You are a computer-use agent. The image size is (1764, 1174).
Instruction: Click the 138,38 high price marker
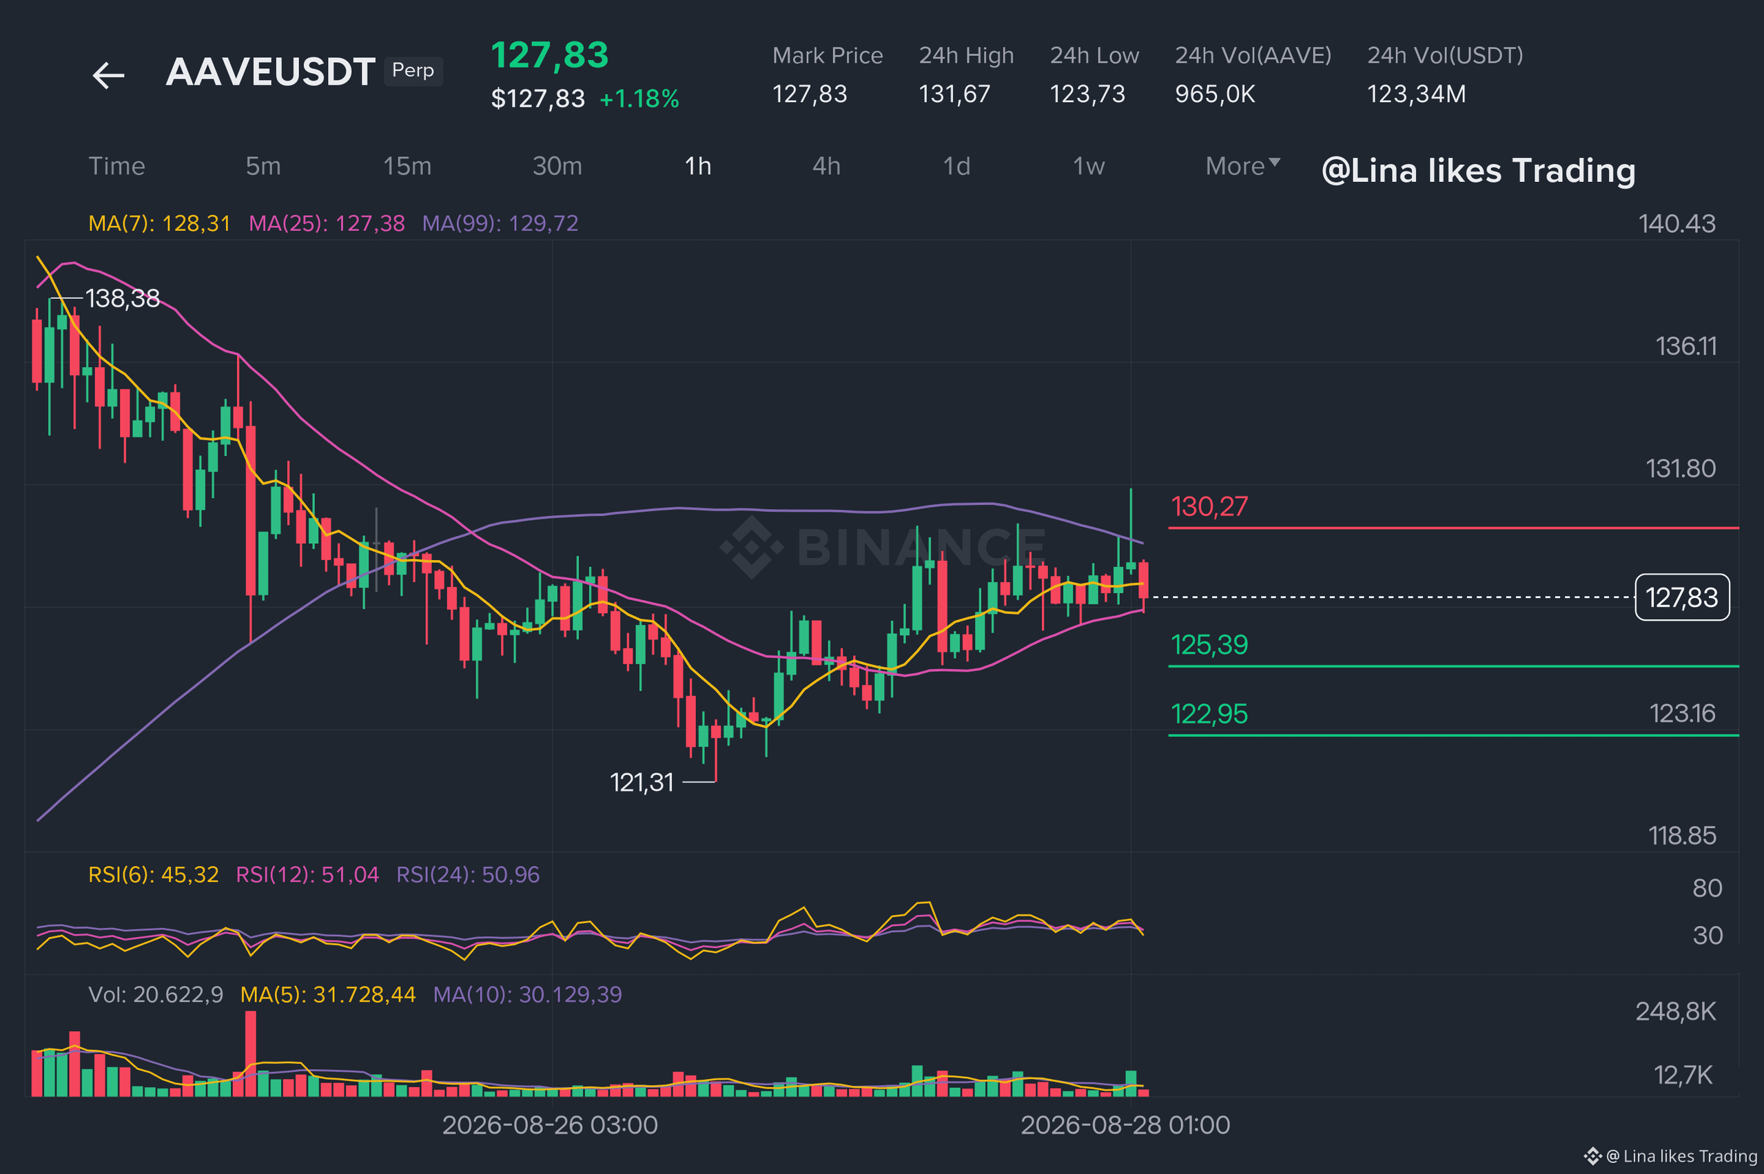pyautogui.click(x=123, y=298)
